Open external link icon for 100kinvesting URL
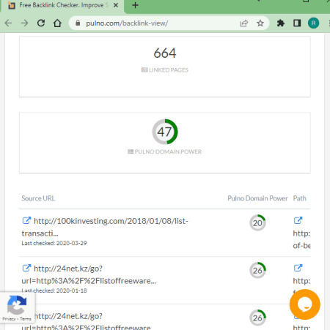The width and height of the screenshot is (330, 330). pyautogui.click(x=26, y=221)
